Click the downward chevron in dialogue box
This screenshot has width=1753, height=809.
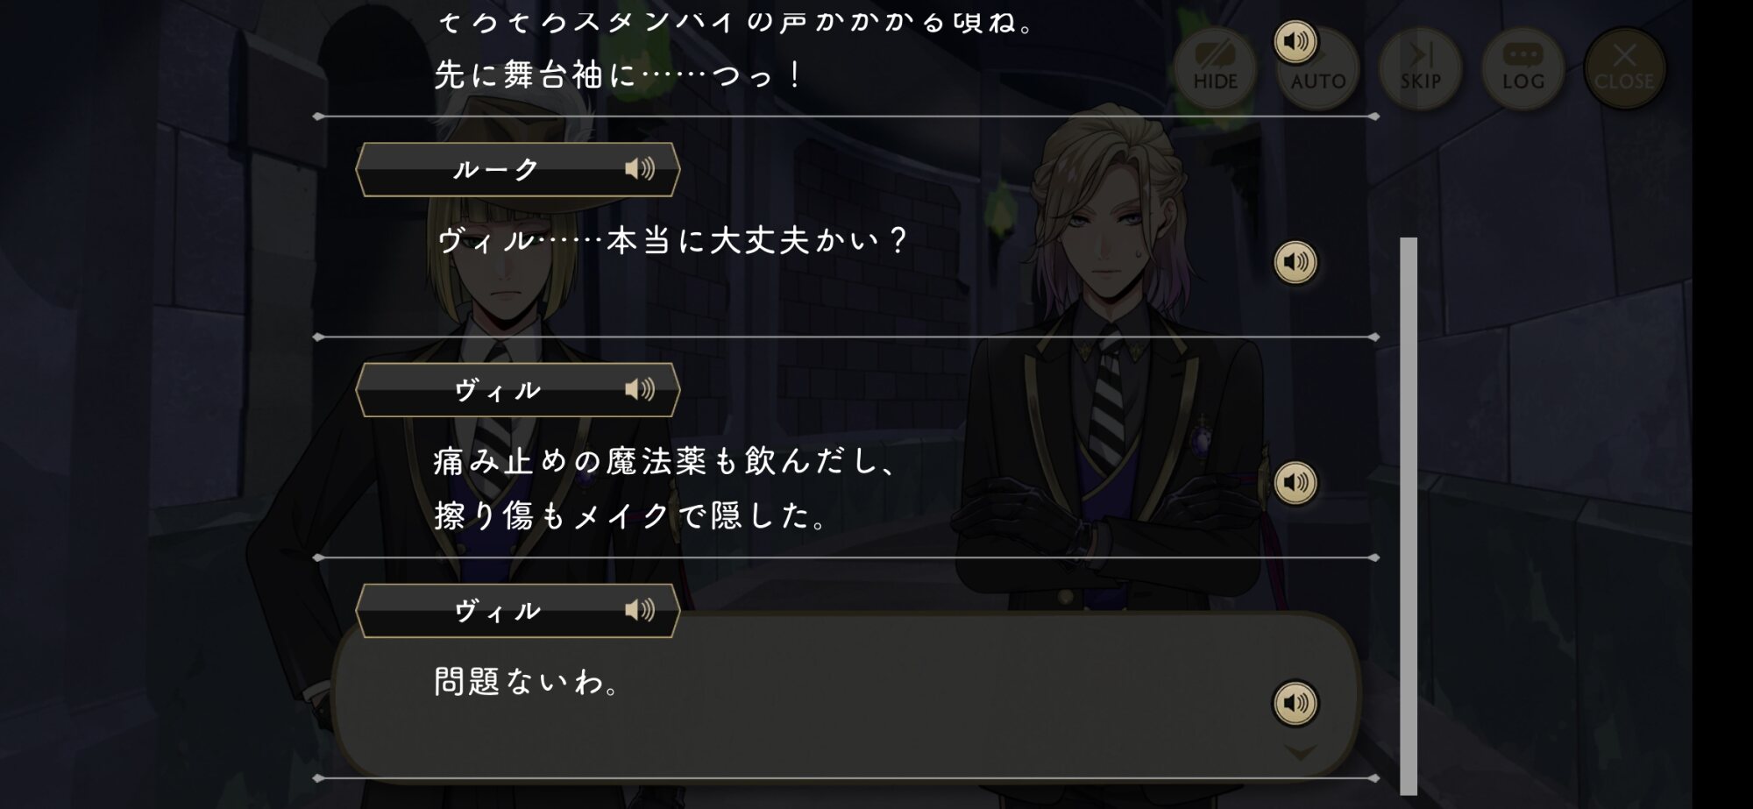point(1300,752)
